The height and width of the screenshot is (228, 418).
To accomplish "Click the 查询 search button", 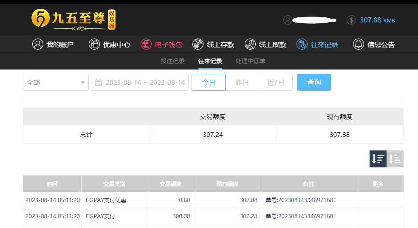I will coord(314,82).
